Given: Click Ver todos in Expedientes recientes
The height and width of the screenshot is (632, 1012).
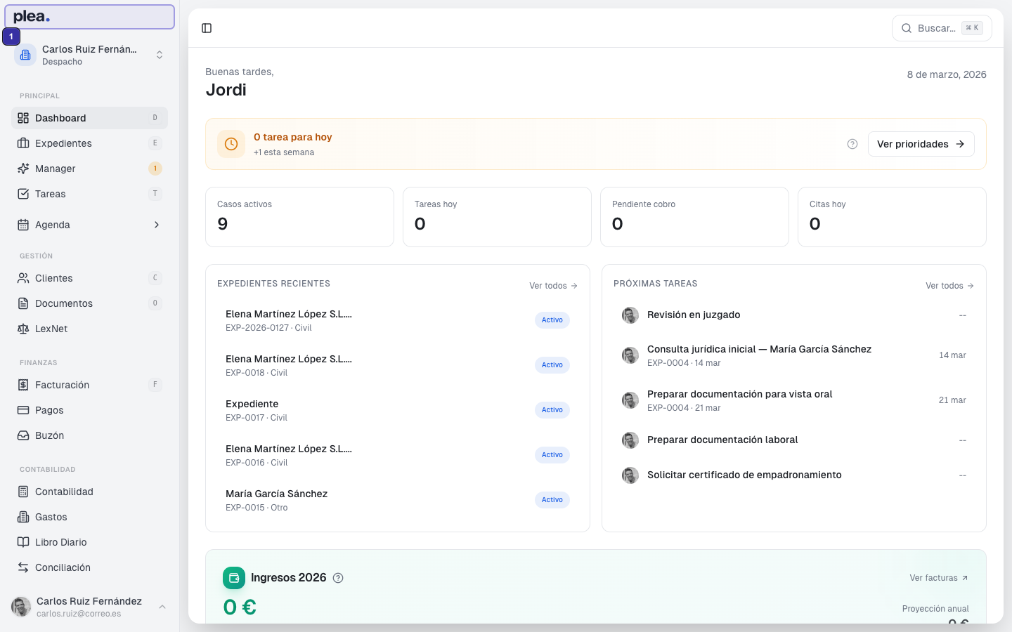Looking at the screenshot, I should tap(554, 286).
